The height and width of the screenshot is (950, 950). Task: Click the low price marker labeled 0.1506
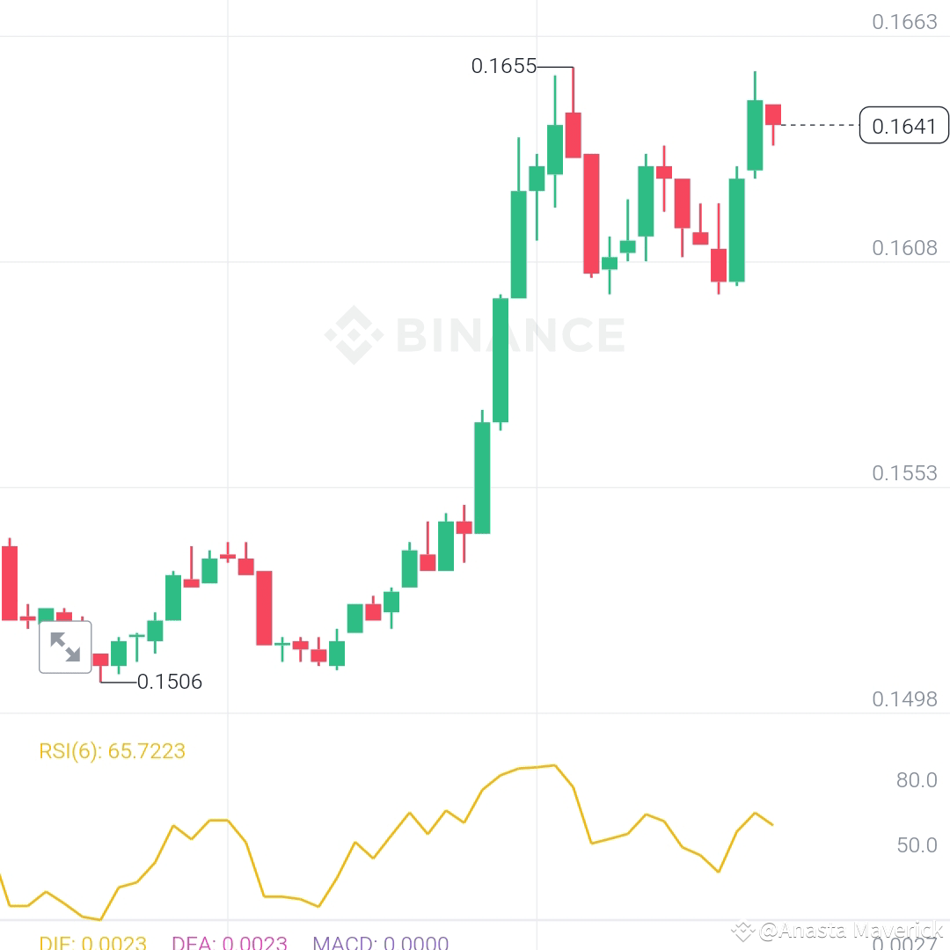(x=171, y=681)
